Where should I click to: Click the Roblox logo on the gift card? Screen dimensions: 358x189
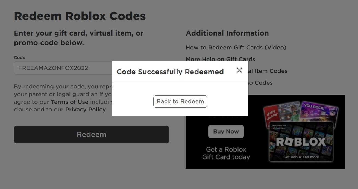(x=301, y=142)
